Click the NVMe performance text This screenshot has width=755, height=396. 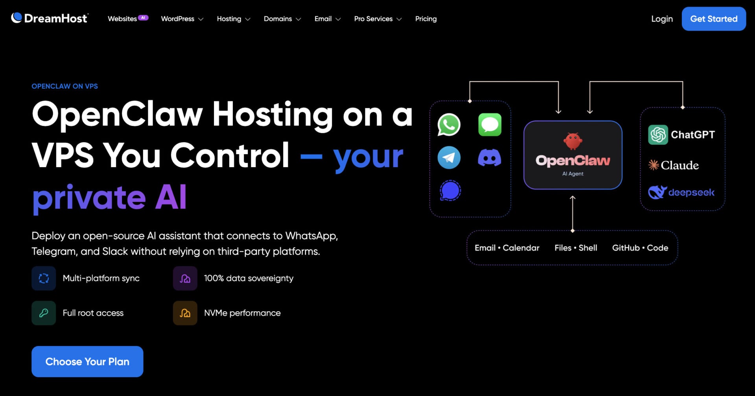242,313
